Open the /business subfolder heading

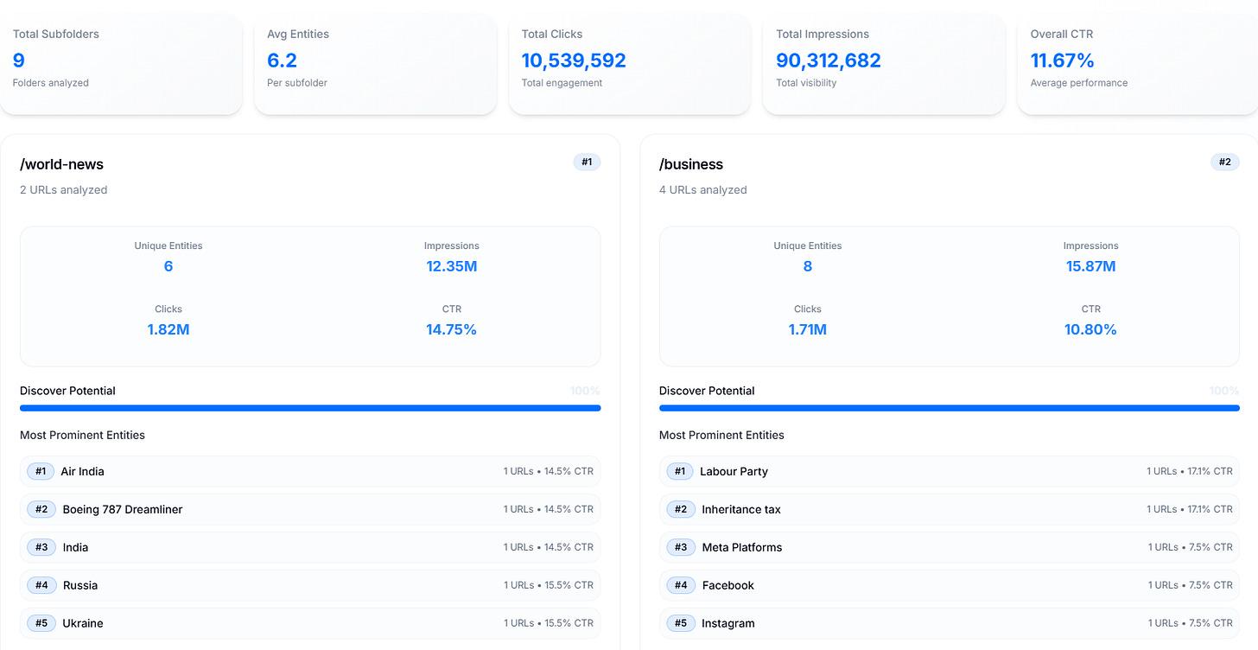pyautogui.click(x=691, y=163)
